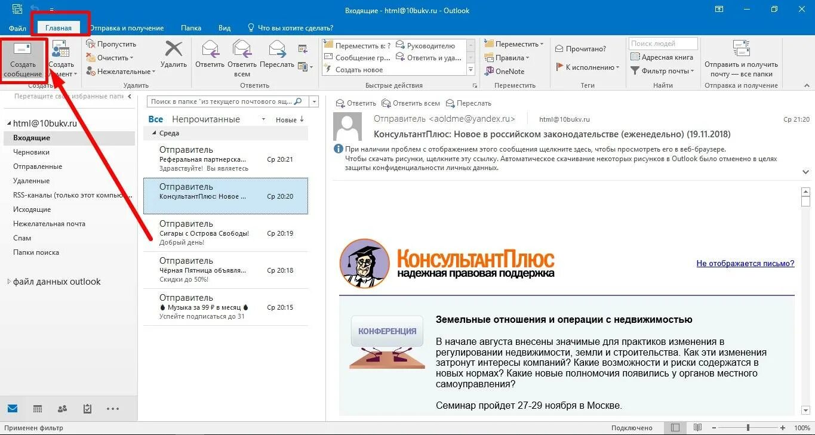
Task: Click the message list search box
Action: pyautogui.click(x=227, y=101)
